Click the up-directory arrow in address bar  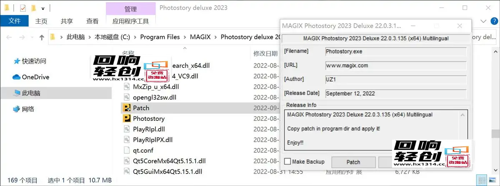point(42,37)
